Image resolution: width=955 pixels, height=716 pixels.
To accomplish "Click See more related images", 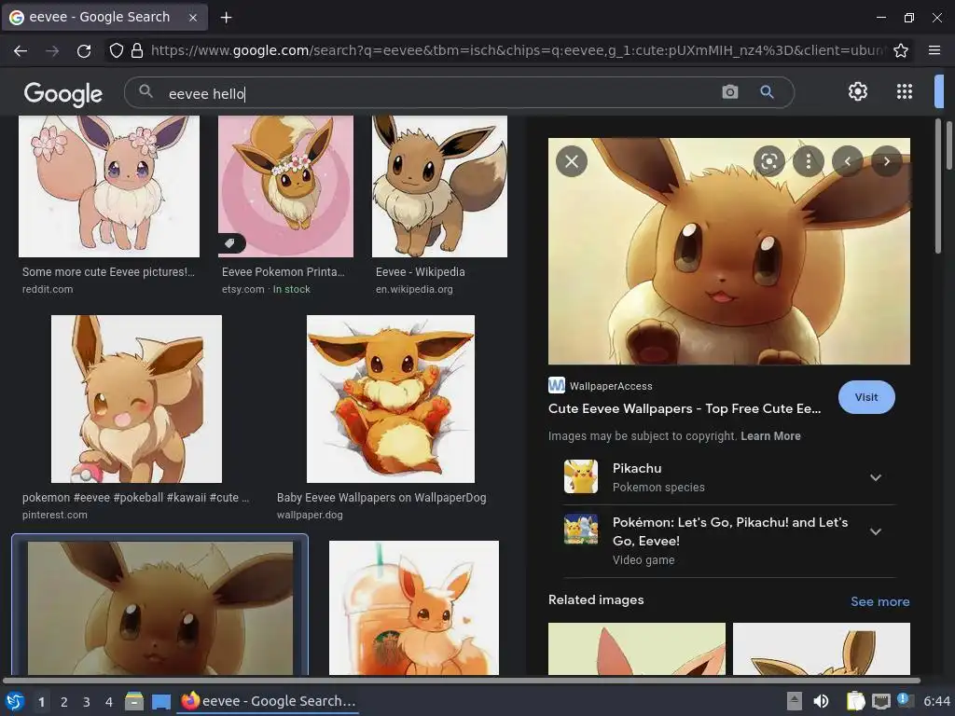I will 880,601.
